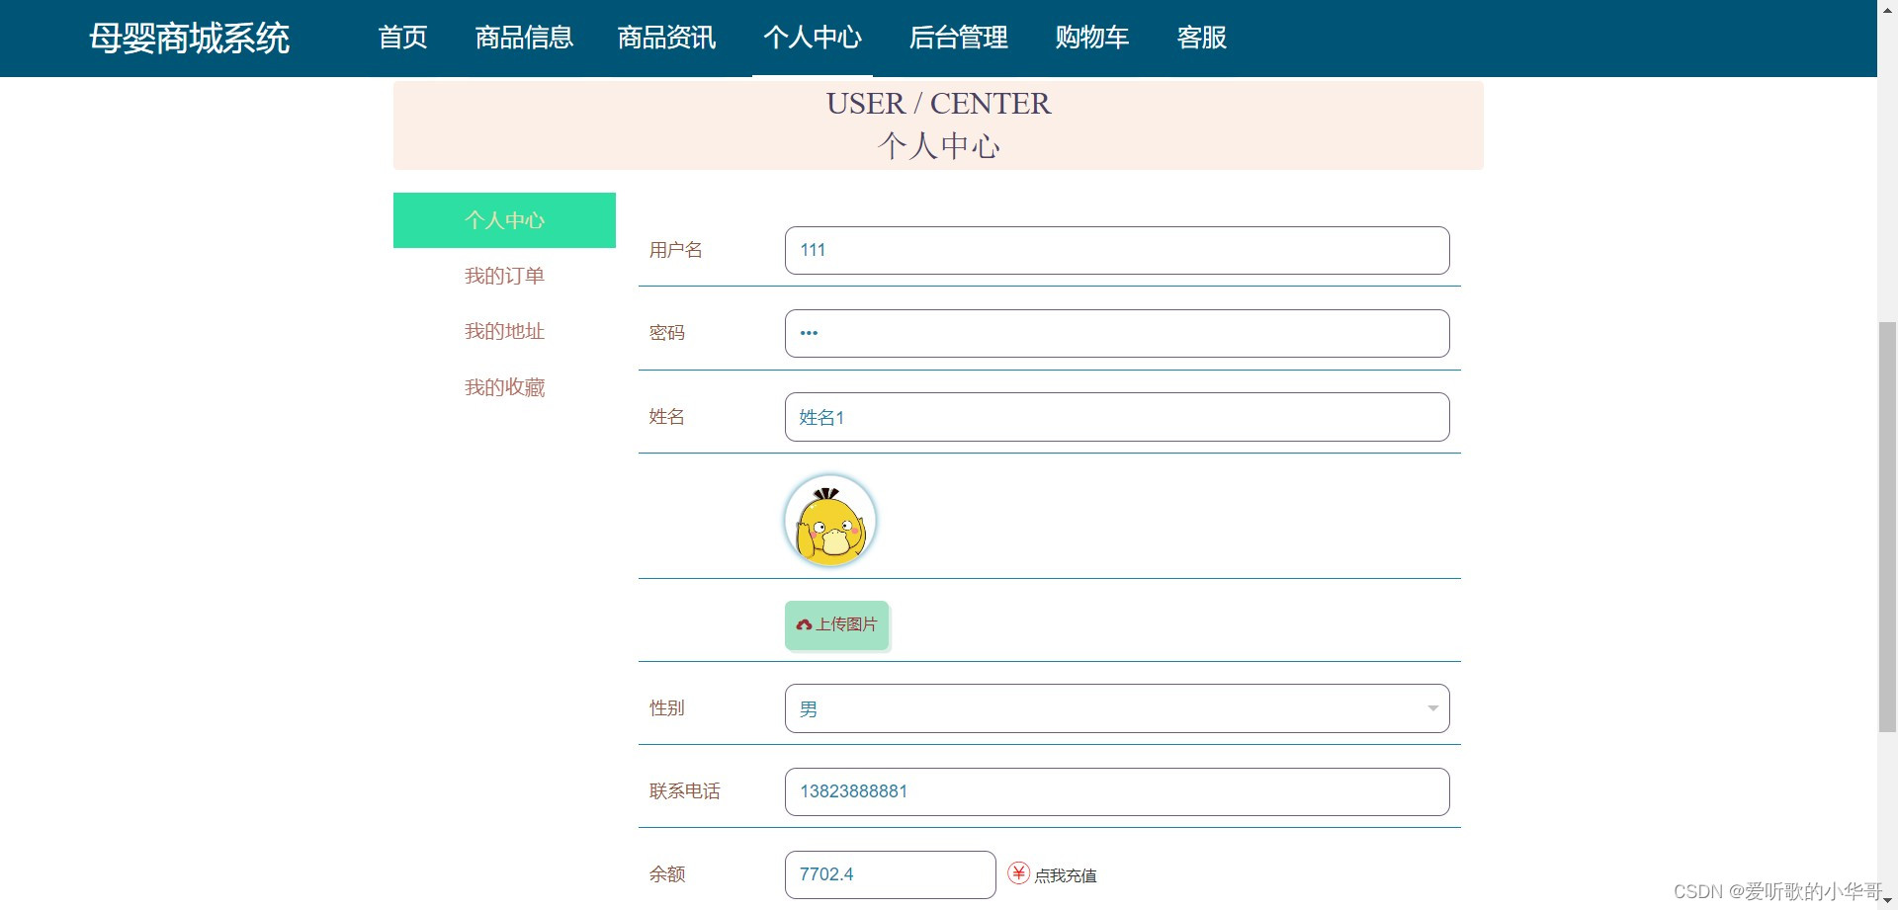Click the 联系电话 label text

(684, 791)
